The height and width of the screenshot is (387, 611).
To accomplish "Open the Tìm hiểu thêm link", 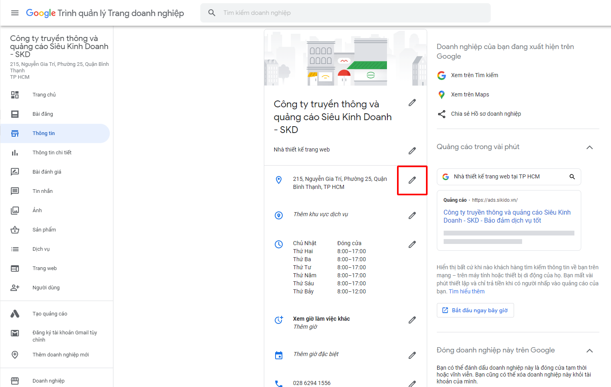I will coord(467,291).
